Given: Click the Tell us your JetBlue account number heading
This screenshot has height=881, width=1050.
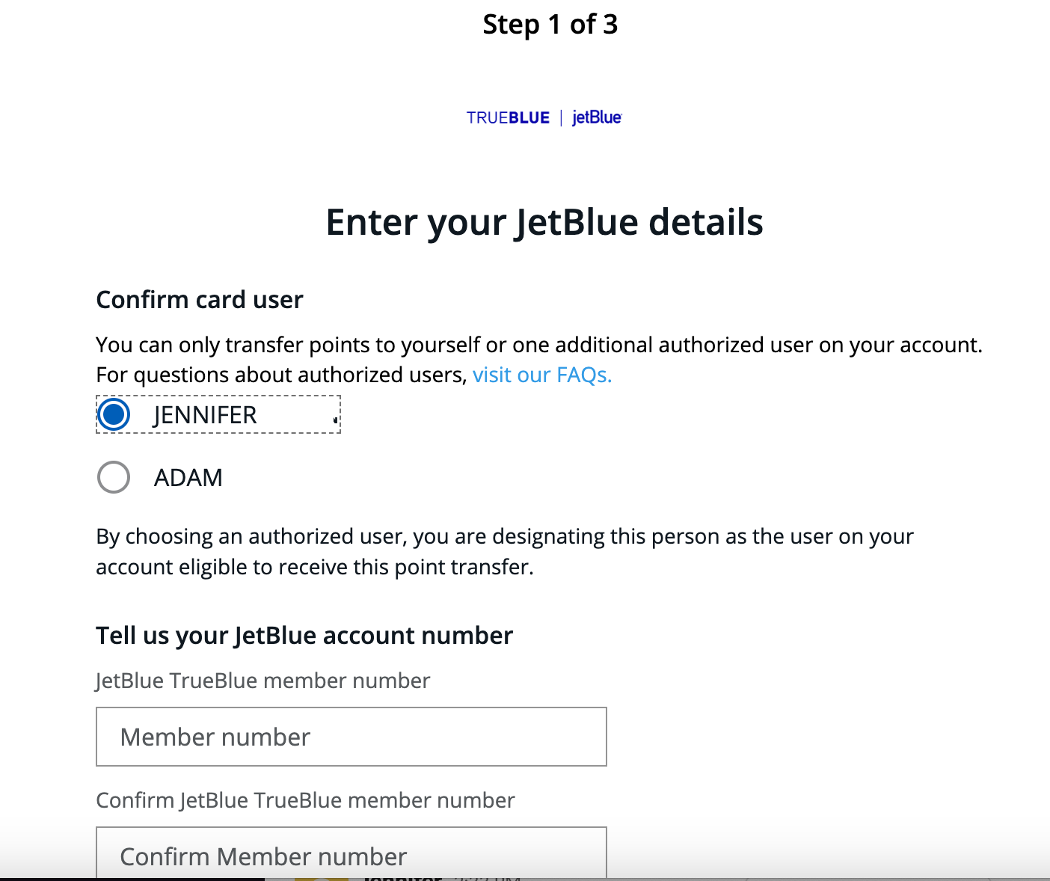Looking at the screenshot, I should tap(304, 636).
